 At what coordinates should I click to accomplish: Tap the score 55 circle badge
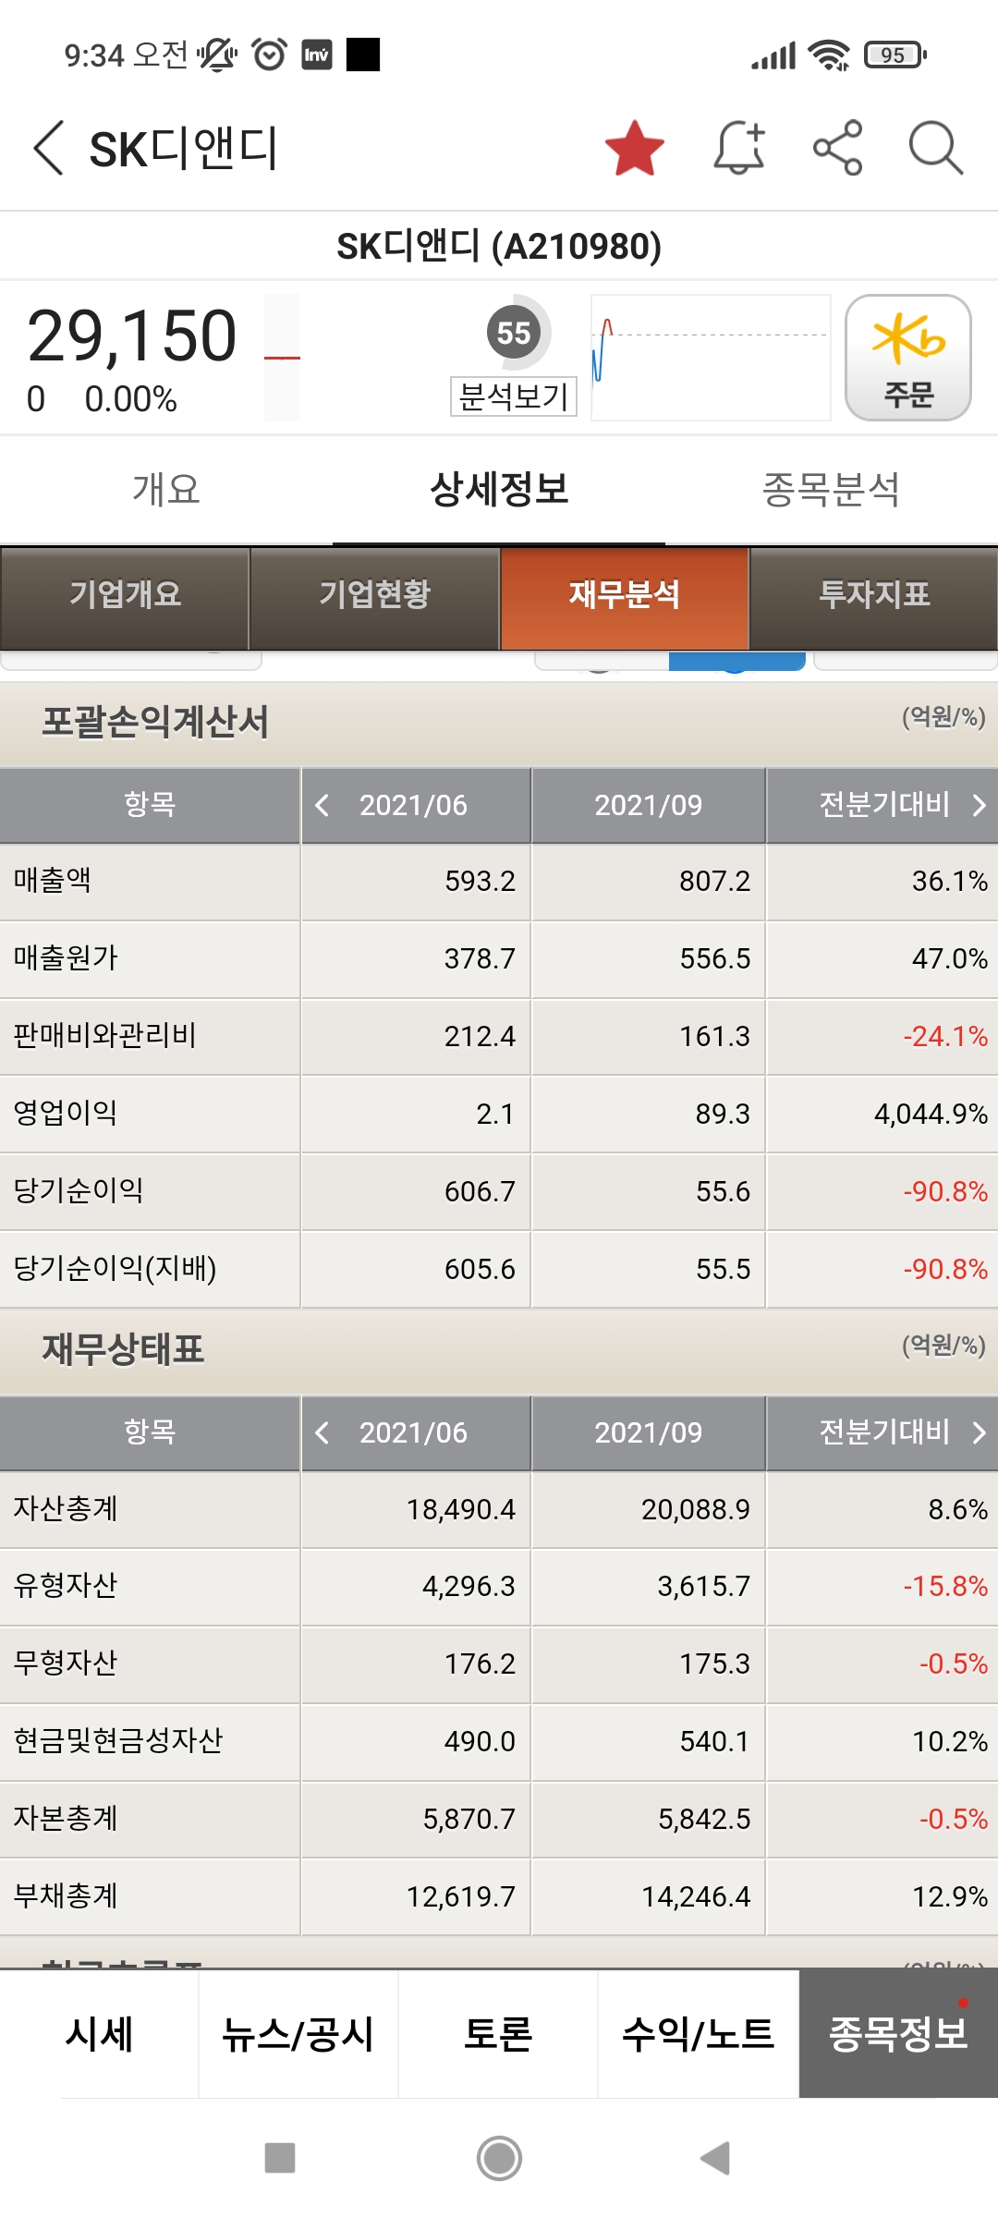pos(514,333)
